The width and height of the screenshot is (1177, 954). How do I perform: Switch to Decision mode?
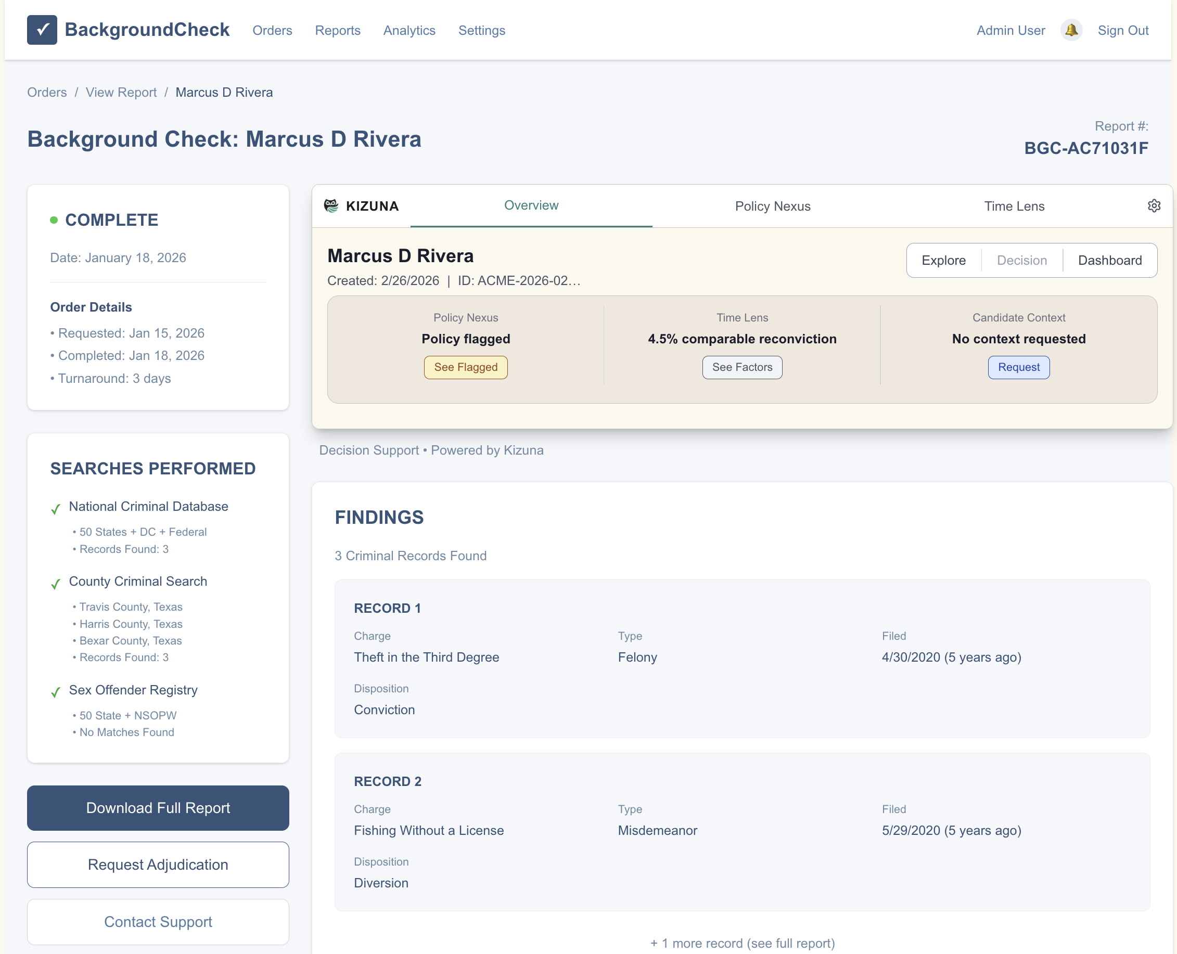pyautogui.click(x=1021, y=260)
